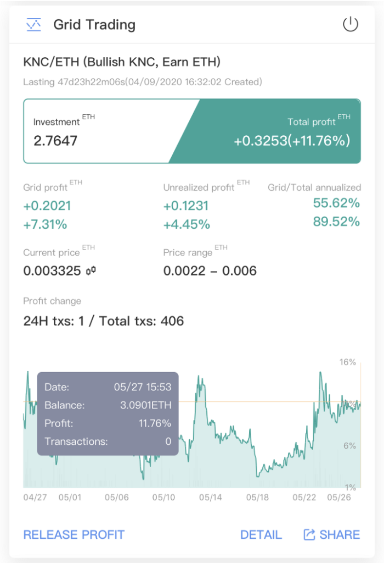
Task: Click the Grid Trading logo icon
Action: click(33, 25)
